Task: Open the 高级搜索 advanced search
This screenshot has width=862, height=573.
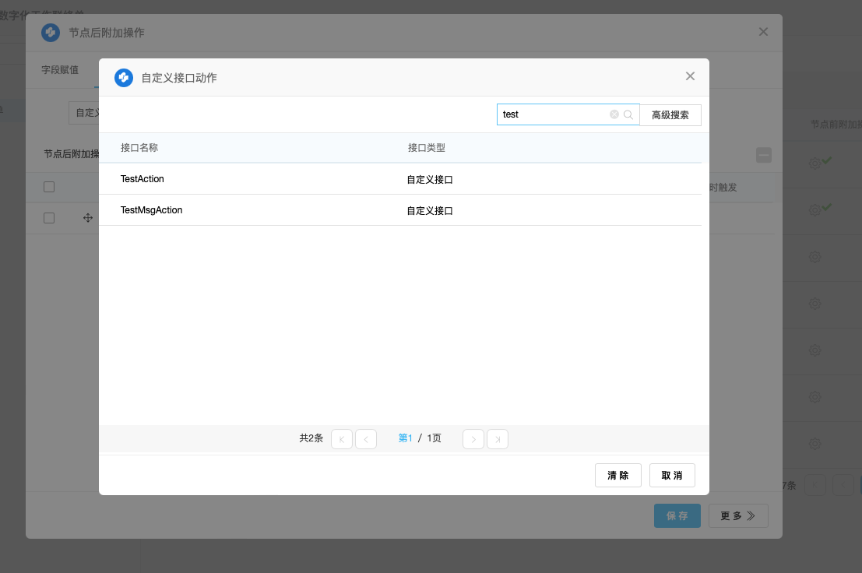Action: point(670,114)
